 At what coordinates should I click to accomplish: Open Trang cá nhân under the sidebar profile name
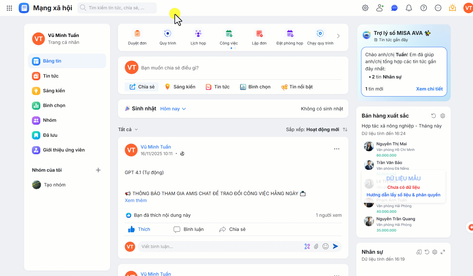click(63, 42)
